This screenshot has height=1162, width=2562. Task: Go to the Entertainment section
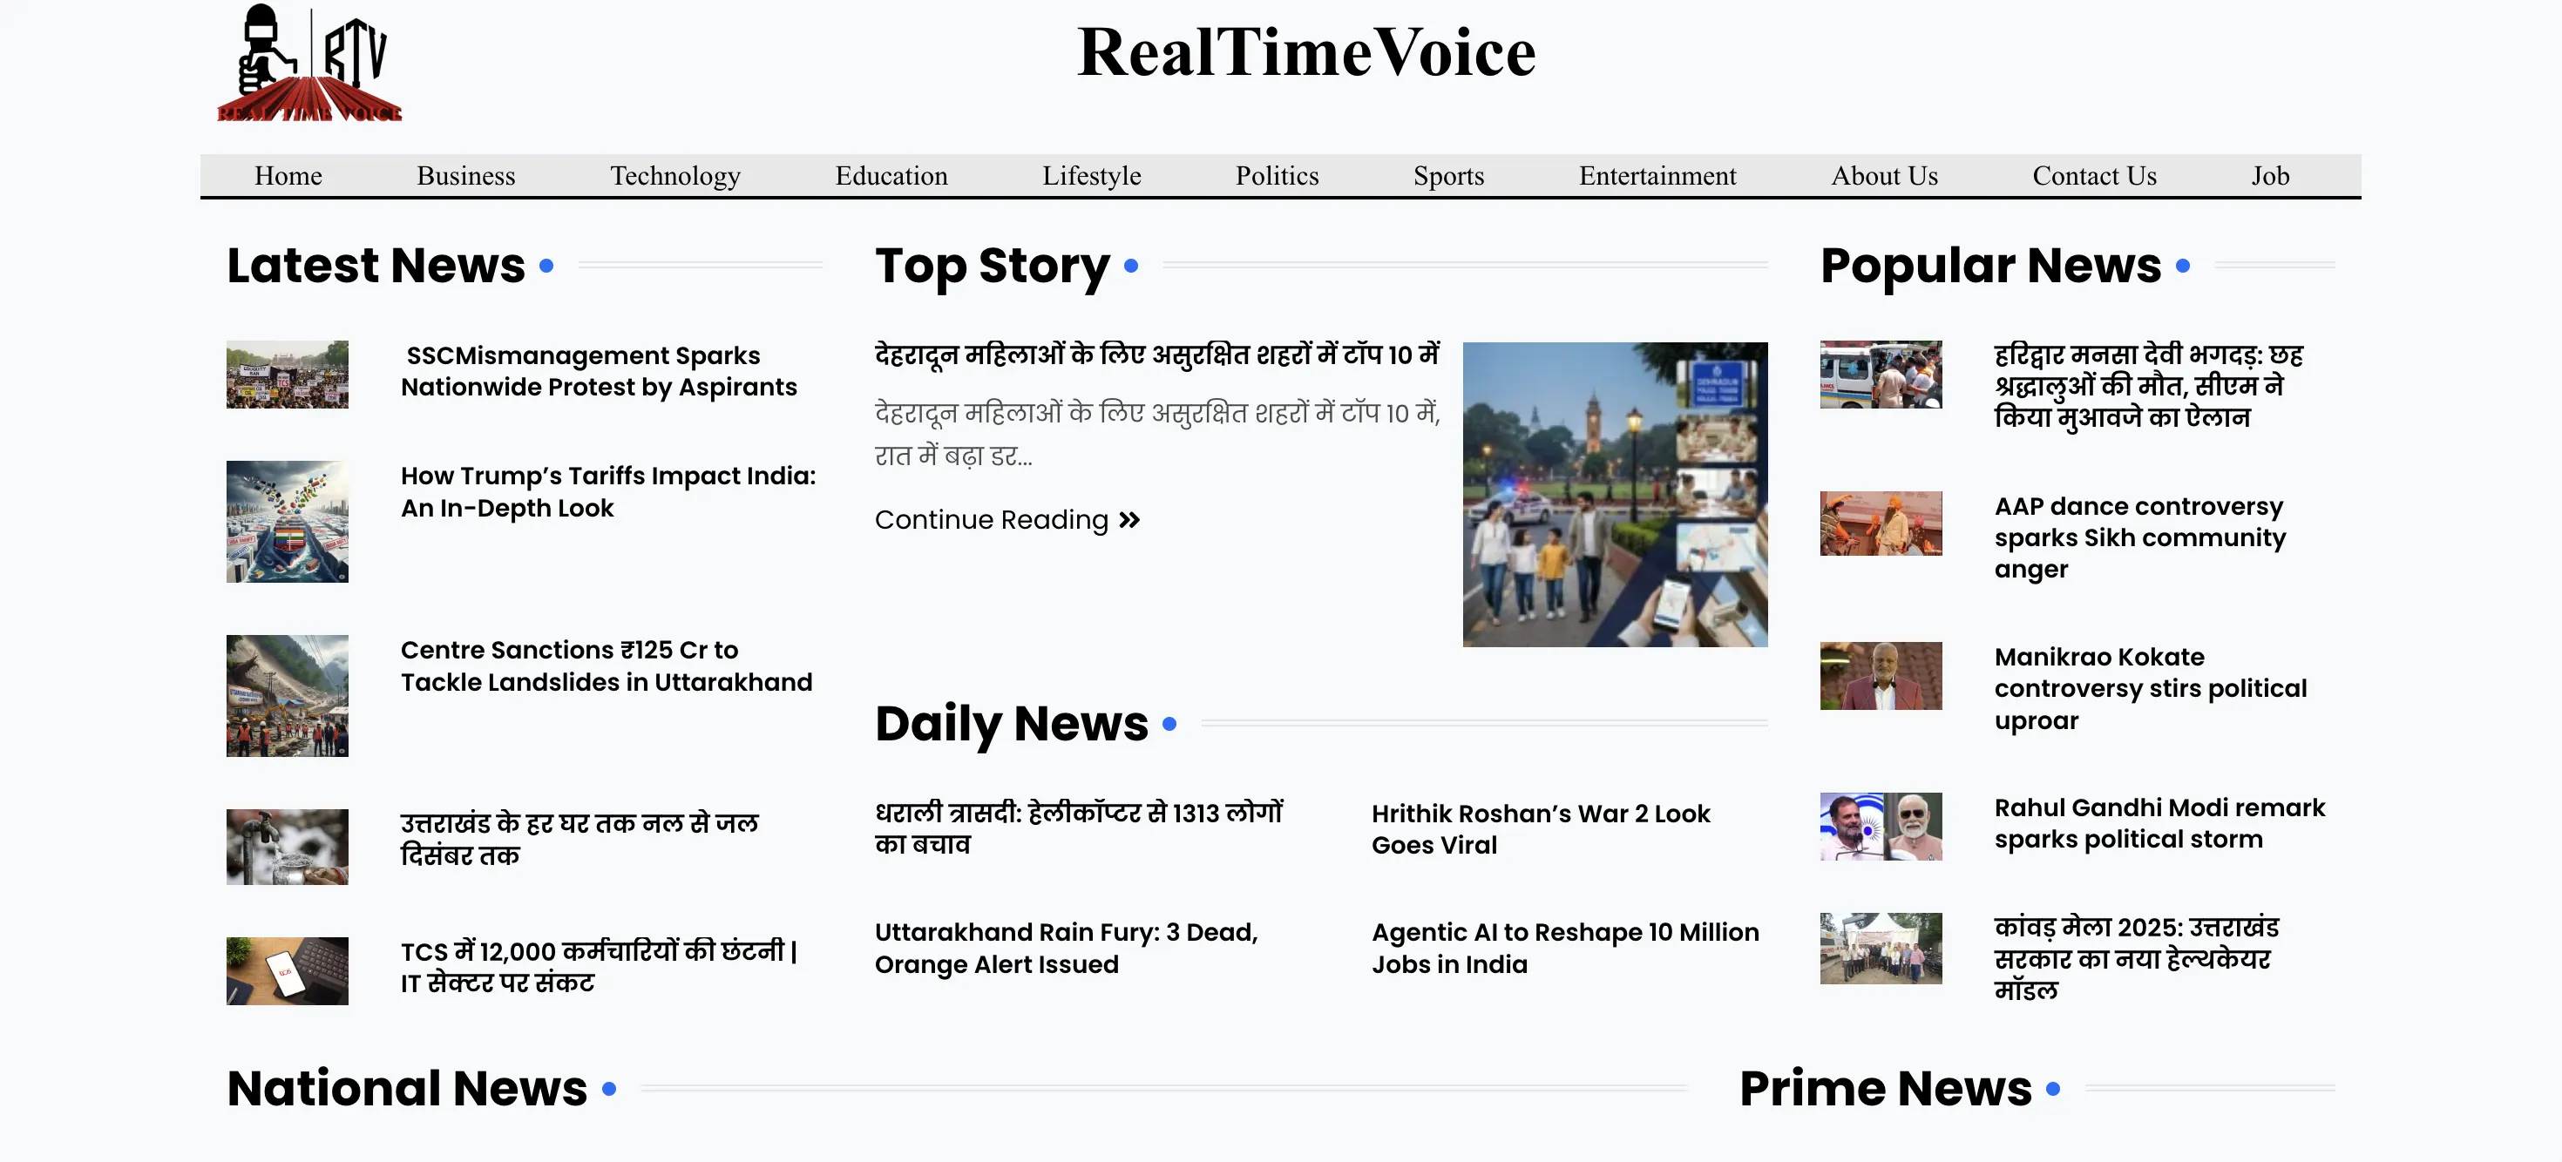point(1657,176)
